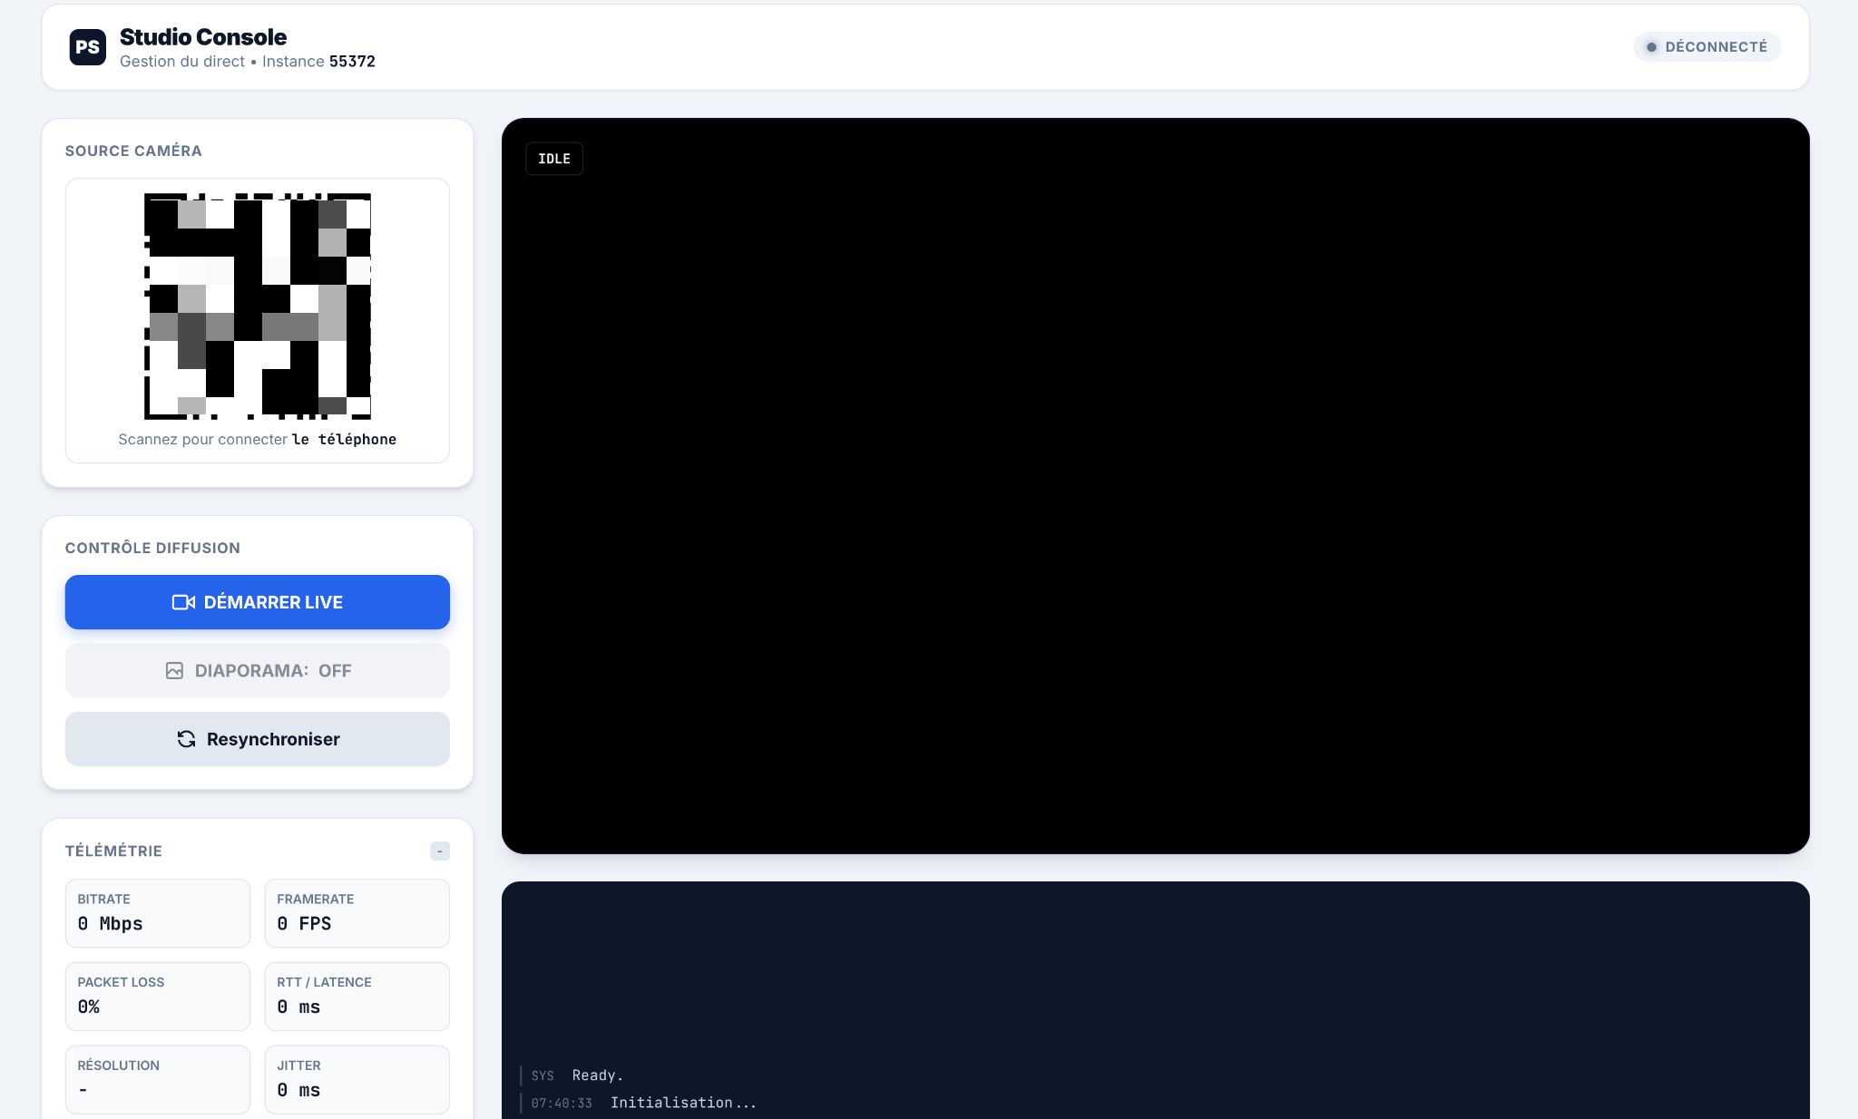Click the QR code to connect the phone

(258, 304)
